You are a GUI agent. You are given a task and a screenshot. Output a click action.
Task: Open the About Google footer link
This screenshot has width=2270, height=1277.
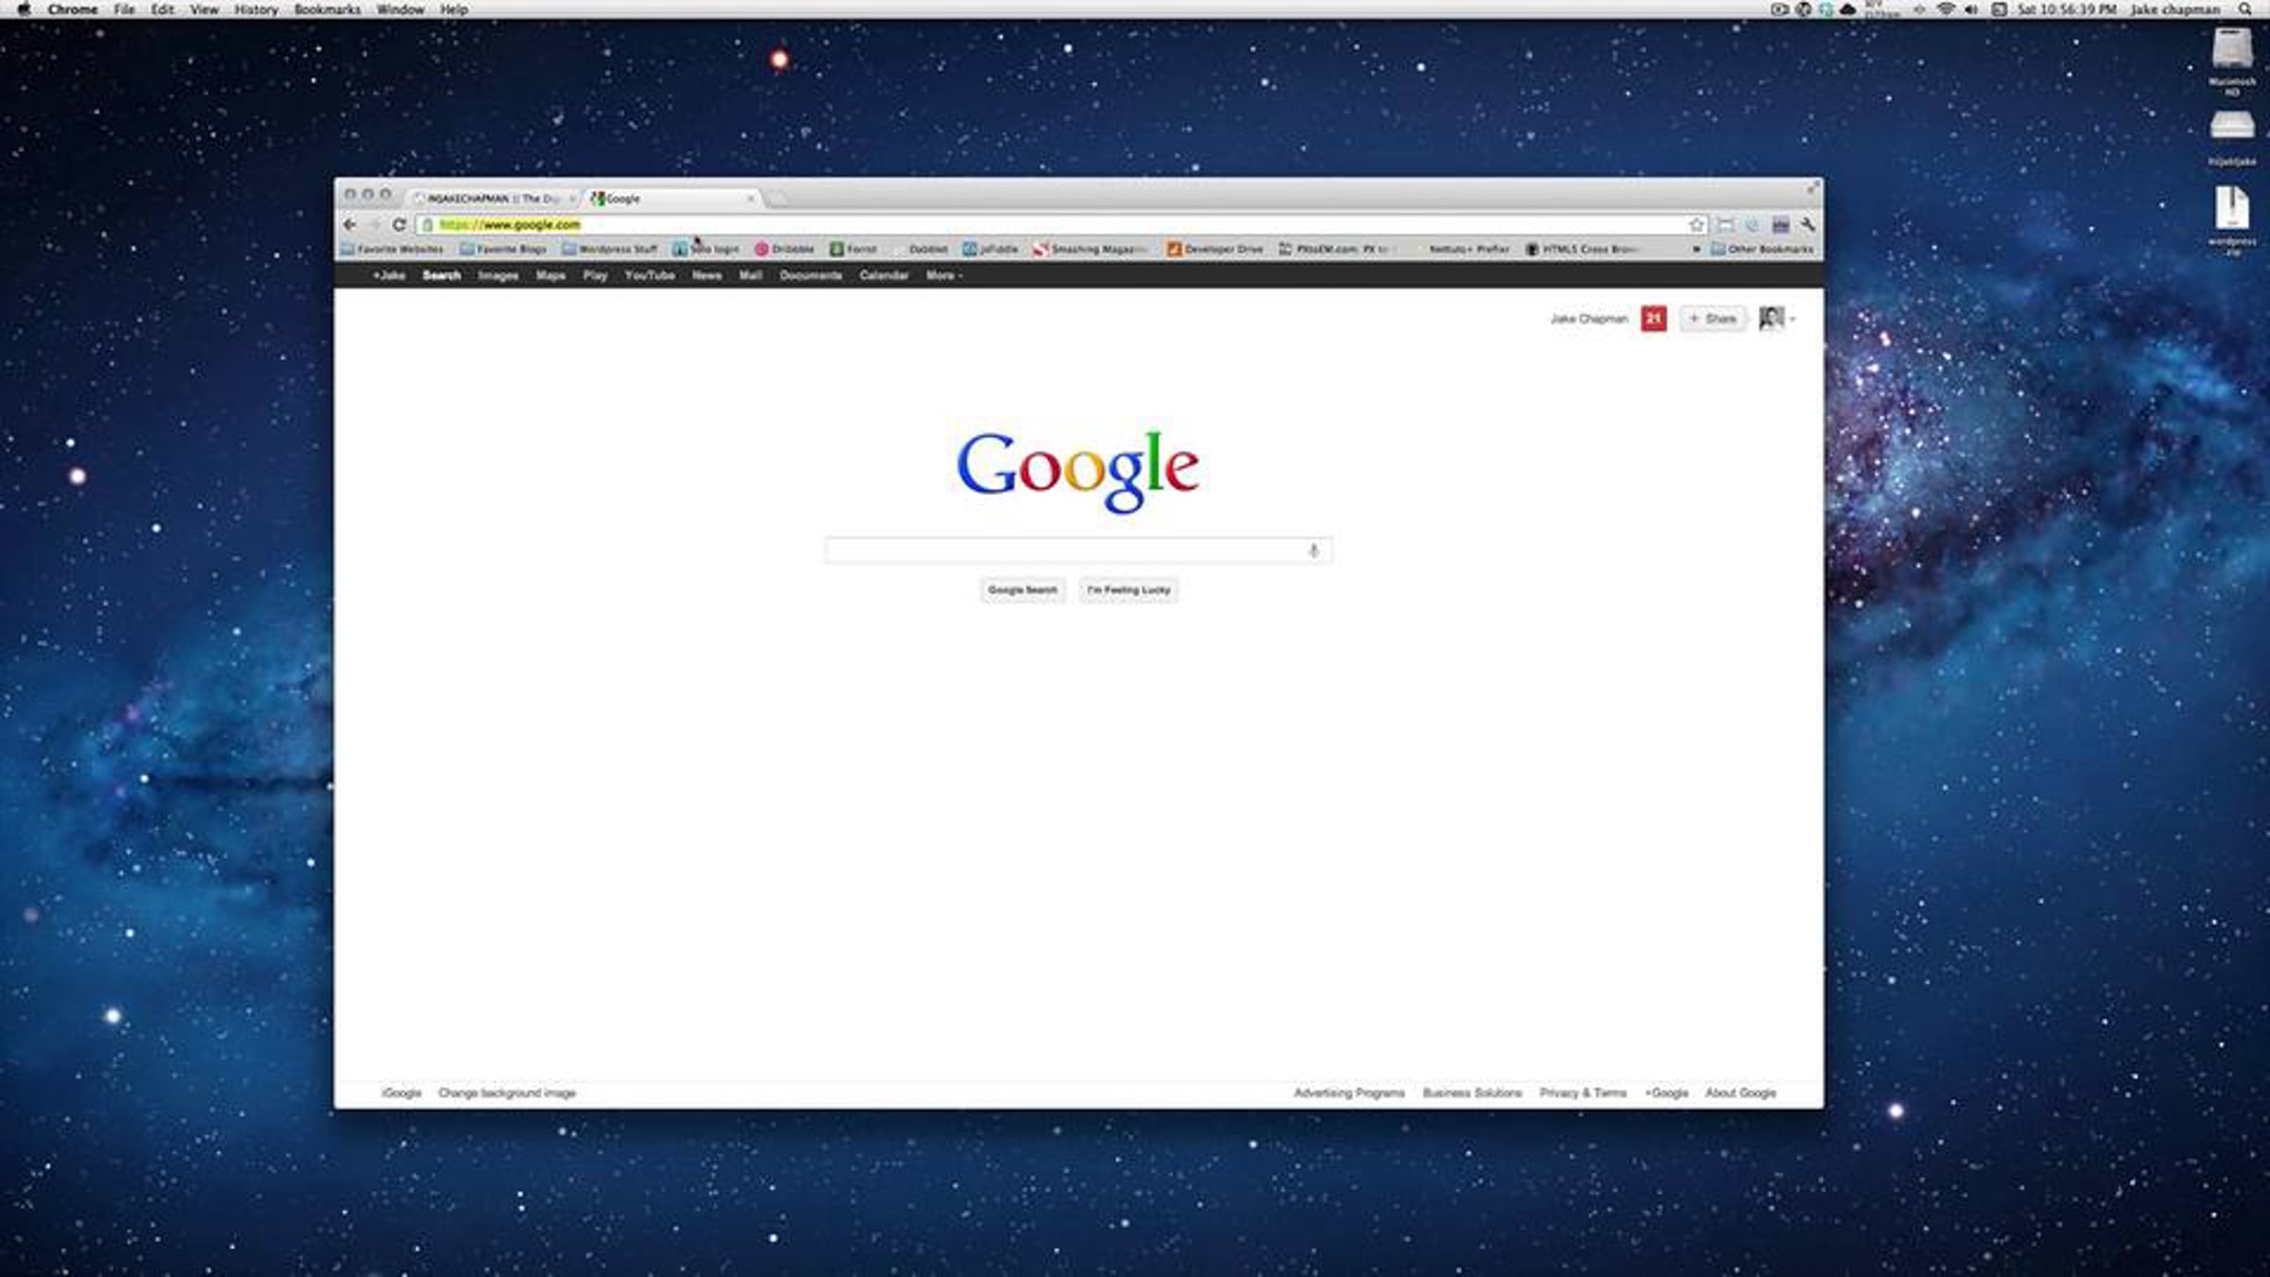click(x=1741, y=1093)
